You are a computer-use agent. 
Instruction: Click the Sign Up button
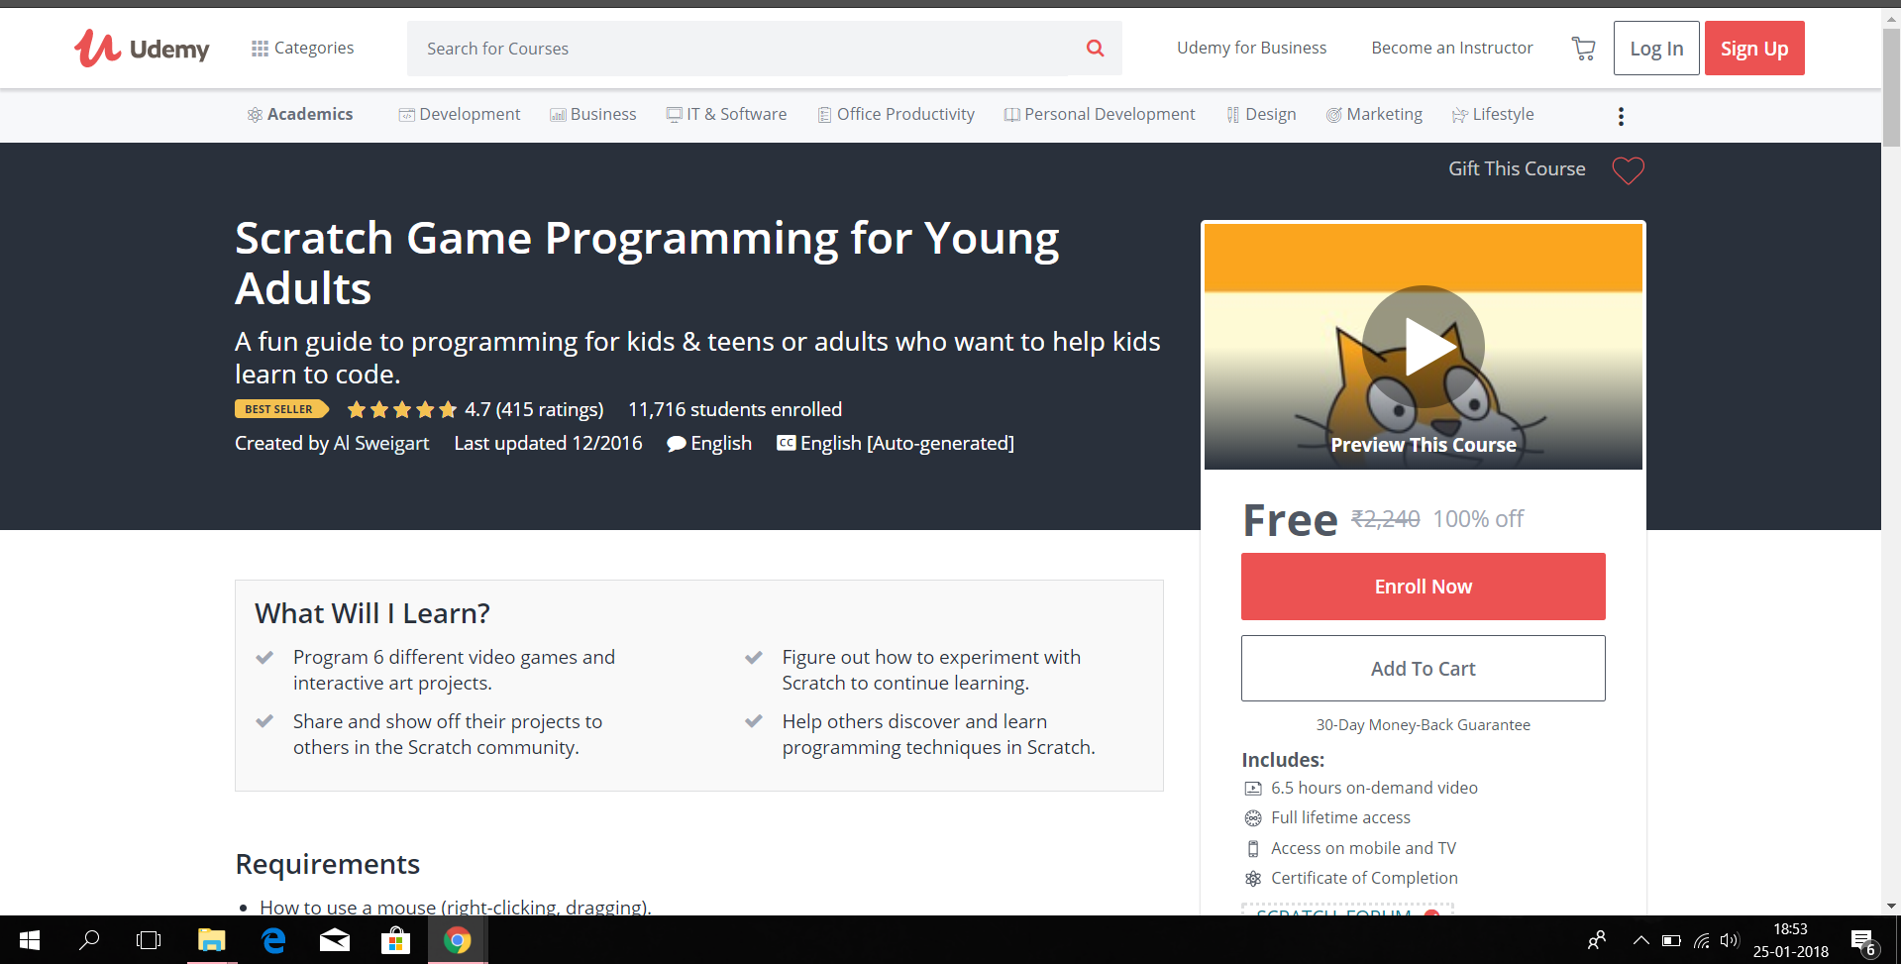coord(1754,49)
